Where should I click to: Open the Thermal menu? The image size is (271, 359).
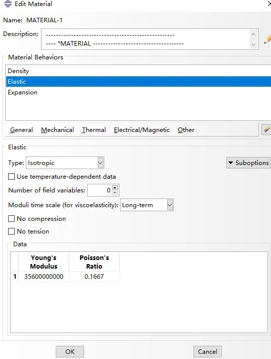(x=94, y=130)
